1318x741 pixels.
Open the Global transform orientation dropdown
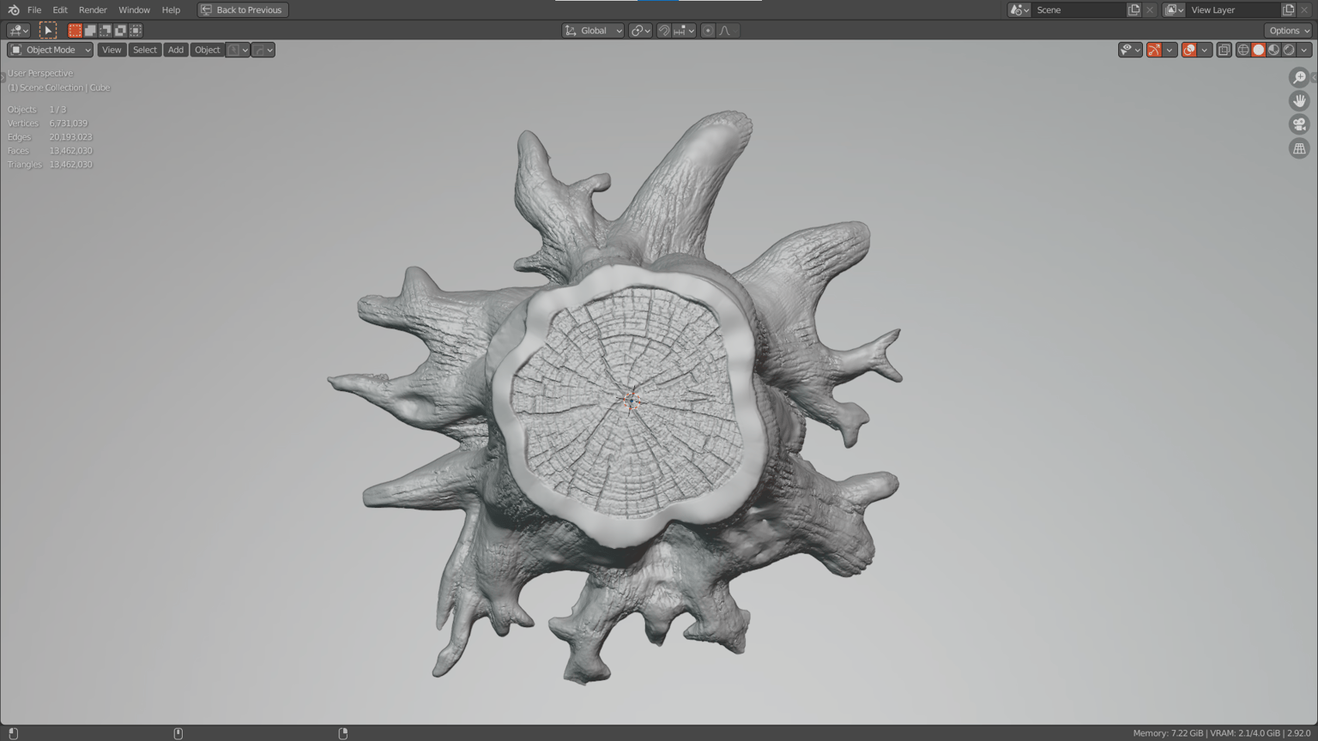pyautogui.click(x=593, y=30)
